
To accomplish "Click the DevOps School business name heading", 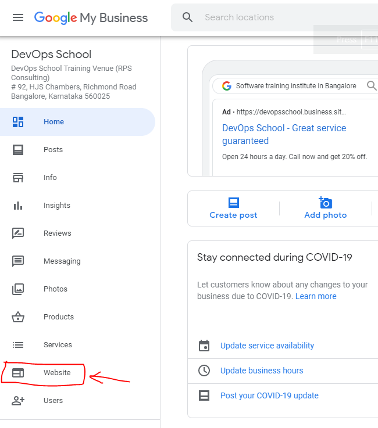I will (51, 55).
